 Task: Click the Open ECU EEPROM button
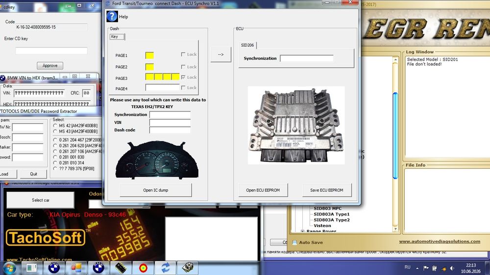coord(263,190)
